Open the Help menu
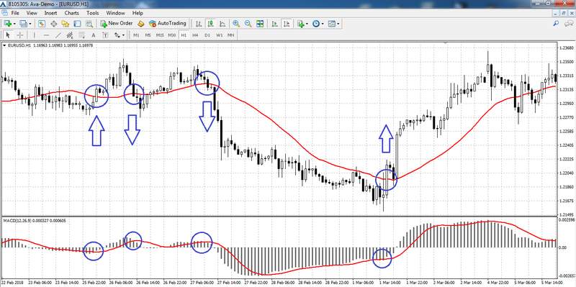 coord(138,13)
